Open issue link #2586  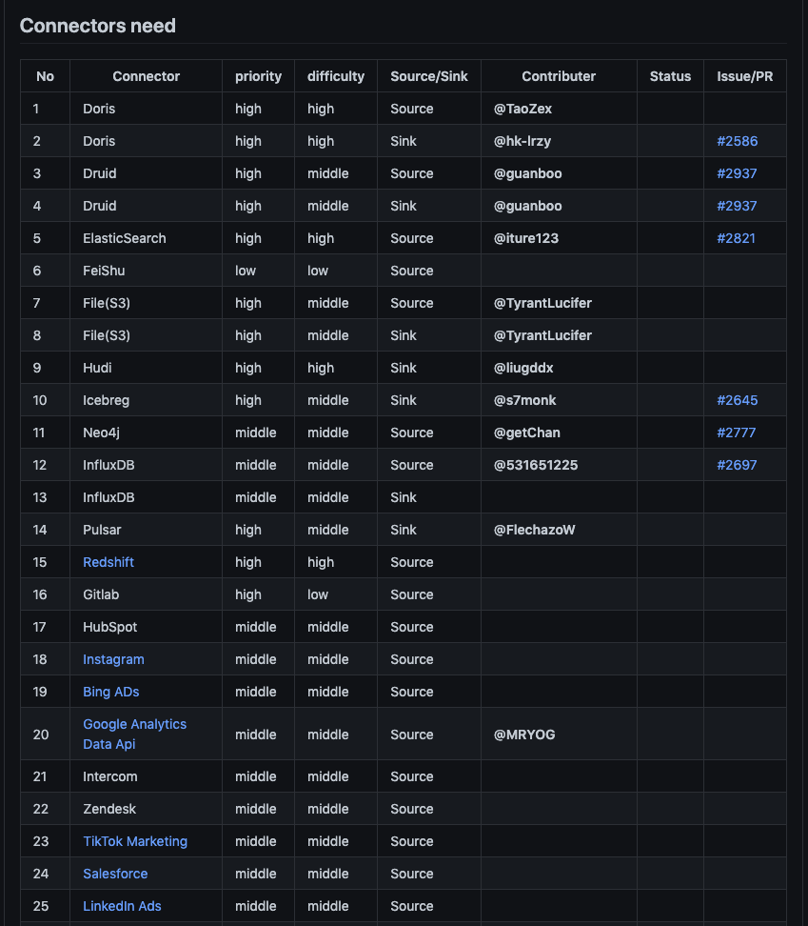737,141
